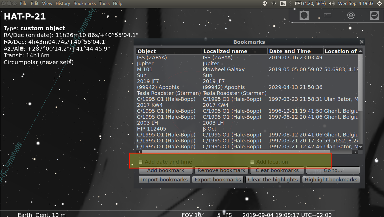Click the Clear the highlights button
This screenshot has height=217, width=384.
coord(273,180)
